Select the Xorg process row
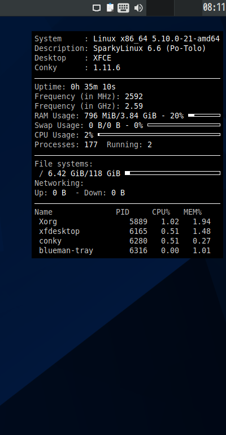 point(125,221)
